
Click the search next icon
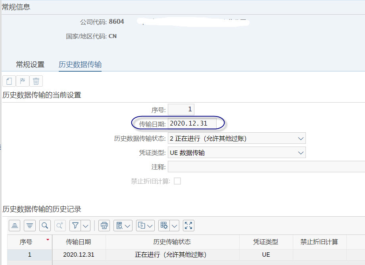click(60, 225)
